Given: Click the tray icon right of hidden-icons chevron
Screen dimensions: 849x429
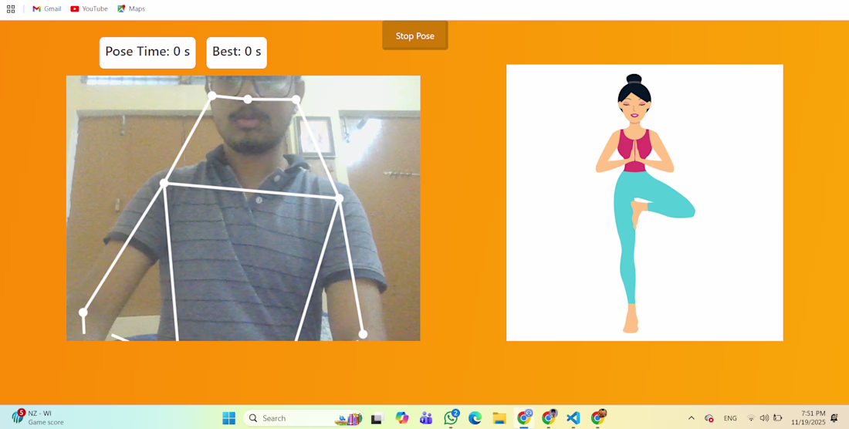Looking at the screenshot, I should [709, 418].
